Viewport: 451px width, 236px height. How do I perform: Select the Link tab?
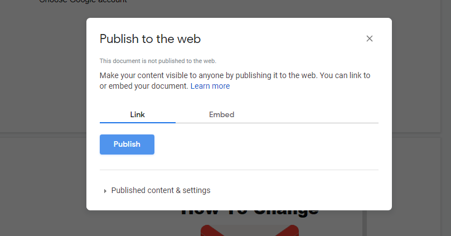(x=137, y=114)
